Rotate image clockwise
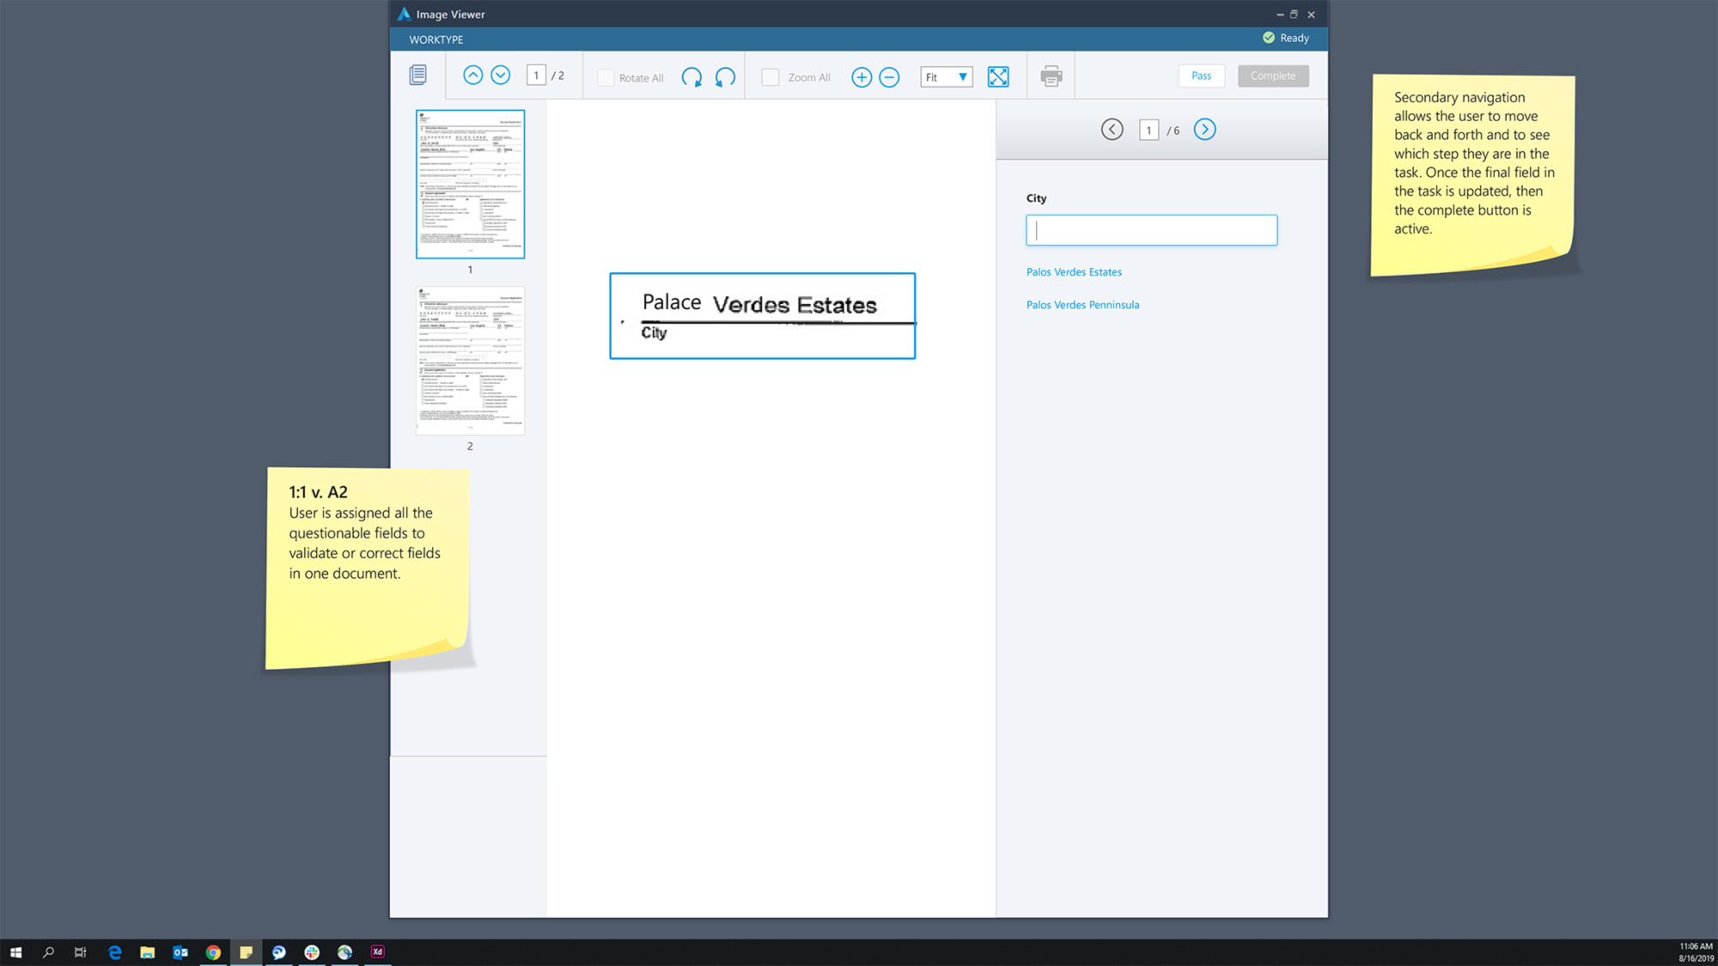 691,77
